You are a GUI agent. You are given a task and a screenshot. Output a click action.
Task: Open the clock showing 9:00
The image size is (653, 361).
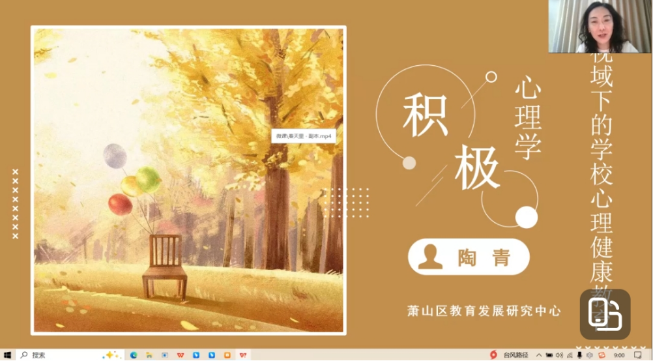(619, 355)
